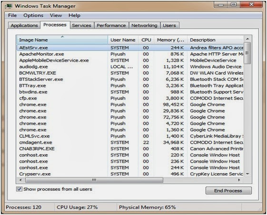Viewport: 267px width, 215px height.
Task: Sort by Memory column header
Action: tap(170, 40)
